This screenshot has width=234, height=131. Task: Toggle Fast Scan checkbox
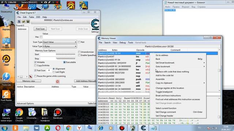[x=35, y=70]
